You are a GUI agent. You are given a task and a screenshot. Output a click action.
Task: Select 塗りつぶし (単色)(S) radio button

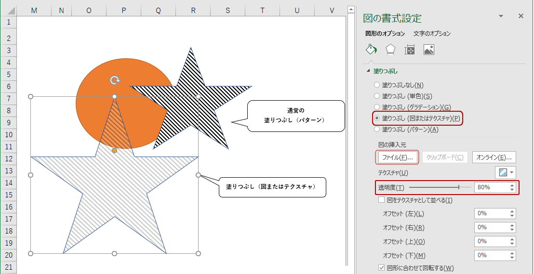(377, 96)
